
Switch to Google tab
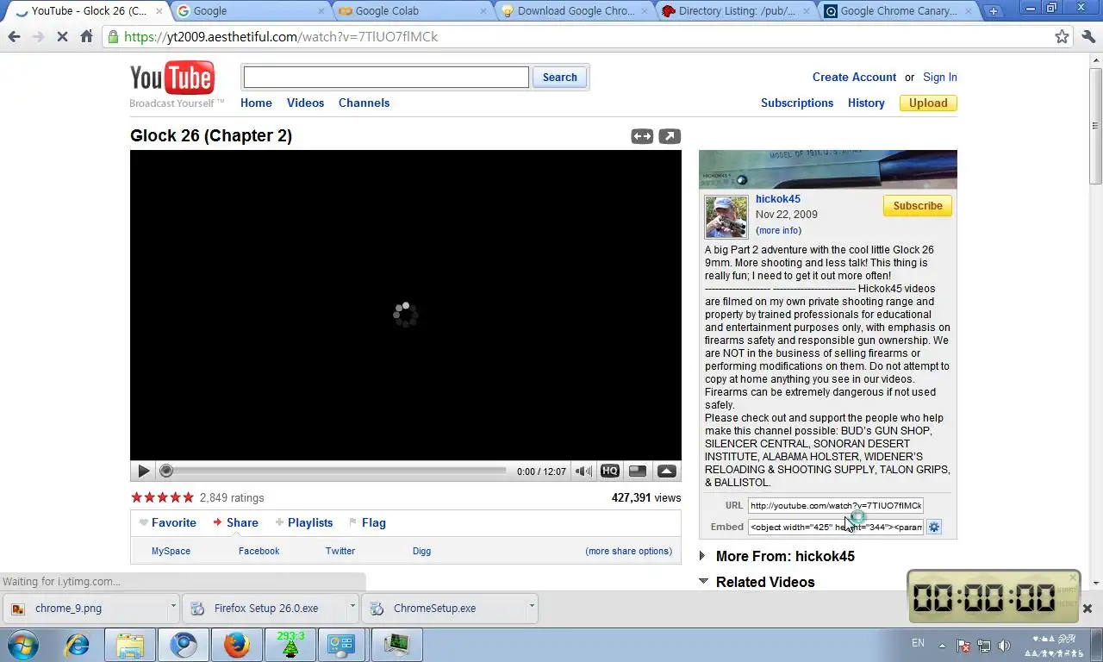pos(249,11)
